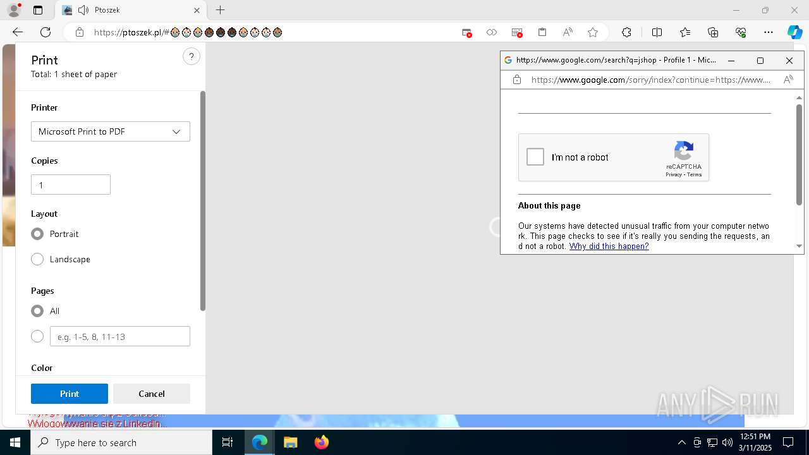This screenshot has width=809, height=455.
Task: Open a new tab with plus button
Action: pyautogui.click(x=220, y=10)
